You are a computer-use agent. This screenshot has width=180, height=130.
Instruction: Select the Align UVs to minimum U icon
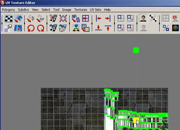[98, 18]
